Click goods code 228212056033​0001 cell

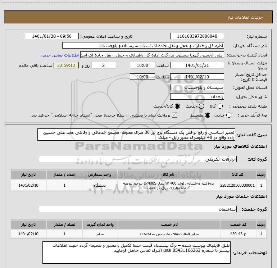[x=237, y=185]
